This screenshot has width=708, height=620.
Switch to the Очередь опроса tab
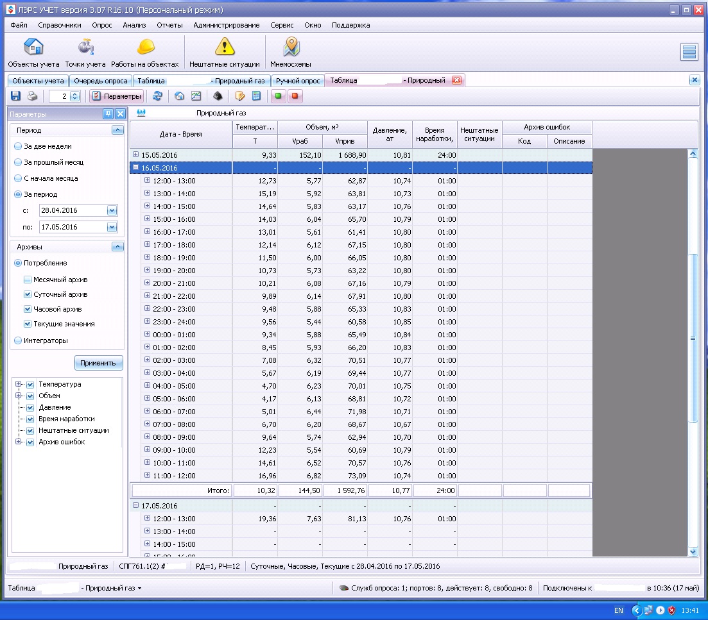101,81
